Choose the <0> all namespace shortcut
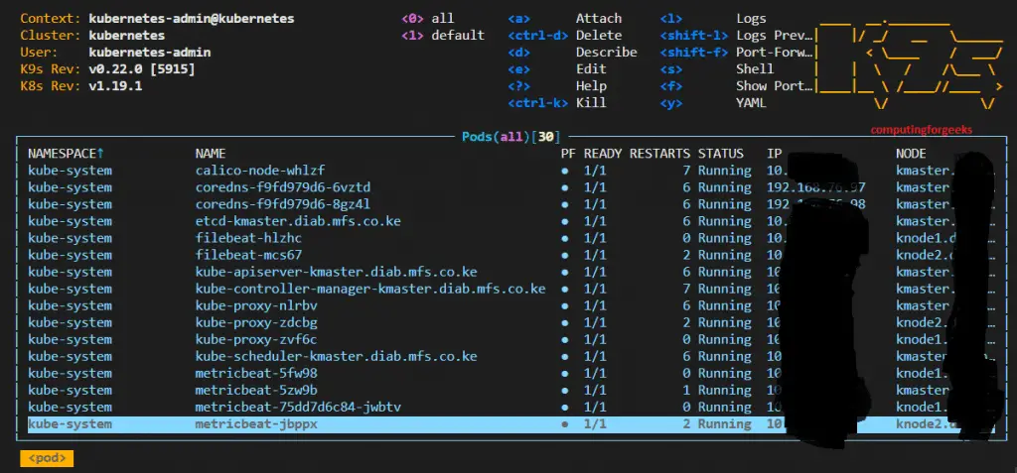Viewport: 1017px width, 473px height. pos(427,18)
